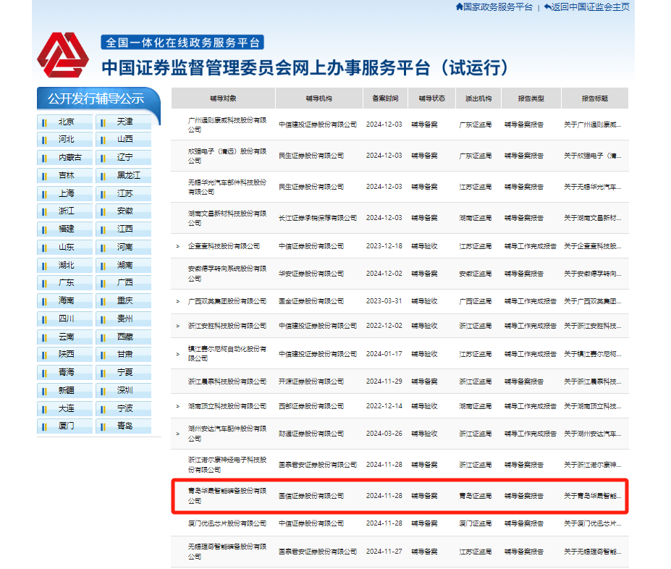Expand the 浙江安胜科技 row arrow
671x569 pixels.
coord(177,326)
